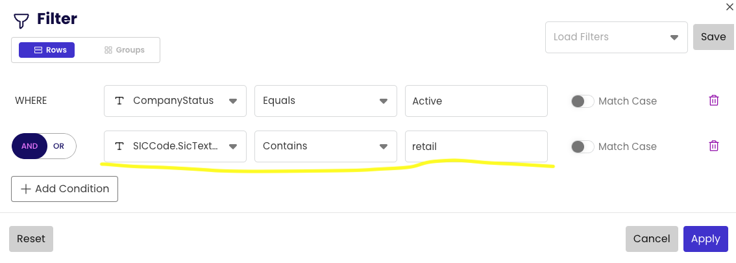This screenshot has width=736, height=263.
Task: Open the Load Filters dropdown
Action: (616, 37)
